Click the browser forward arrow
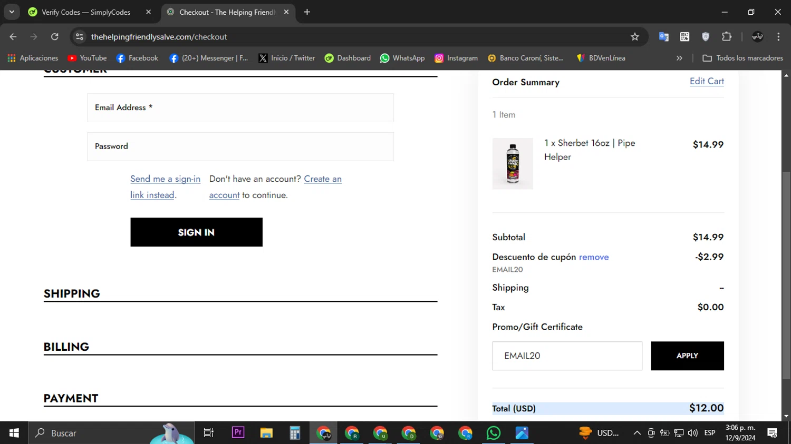The width and height of the screenshot is (791, 444). pos(34,37)
